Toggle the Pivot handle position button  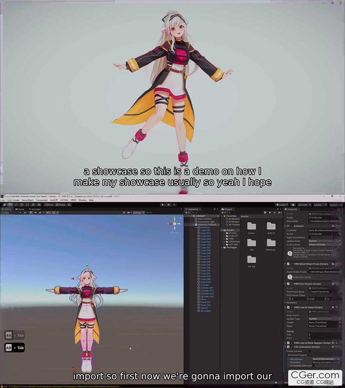pyautogui.click(x=49, y=205)
